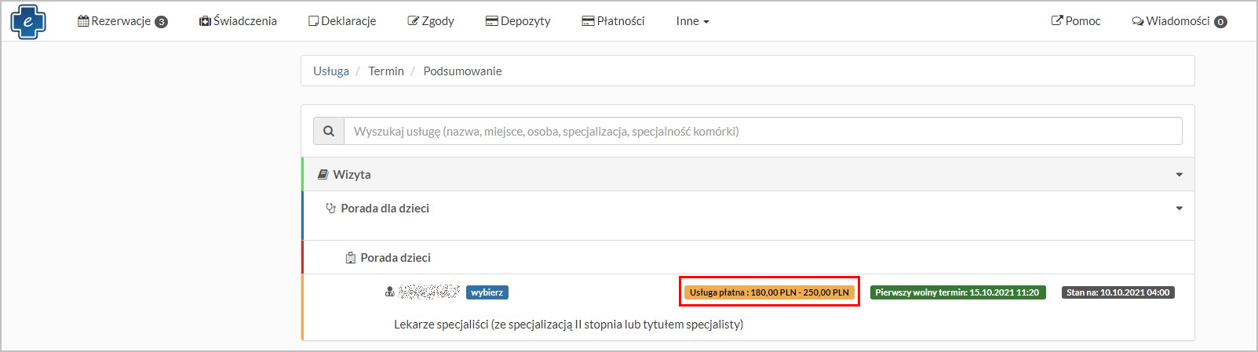This screenshot has height=352, width=1258.
Task: Click the Termin breadcrumb step
Action: [386, 71]
